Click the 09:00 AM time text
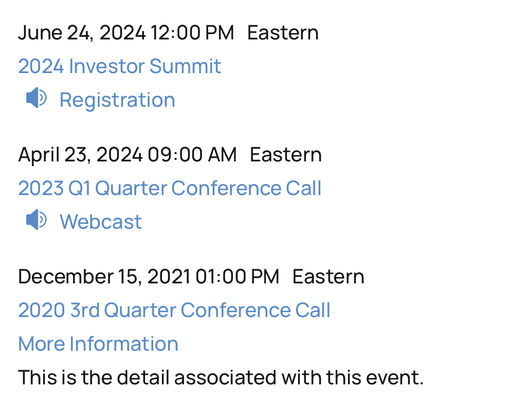The width and height of the screenshot is (523, 408). click(192, 155)
